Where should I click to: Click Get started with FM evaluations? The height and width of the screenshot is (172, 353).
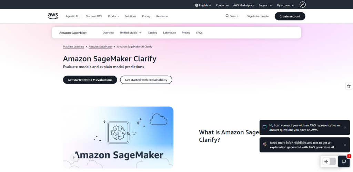[x=90, y=80]
